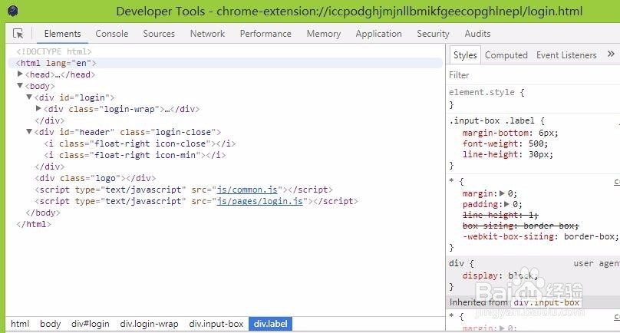620x333 pixels.
Task: Select the Computed sidebar tab
Action: (x=506, y=55)
